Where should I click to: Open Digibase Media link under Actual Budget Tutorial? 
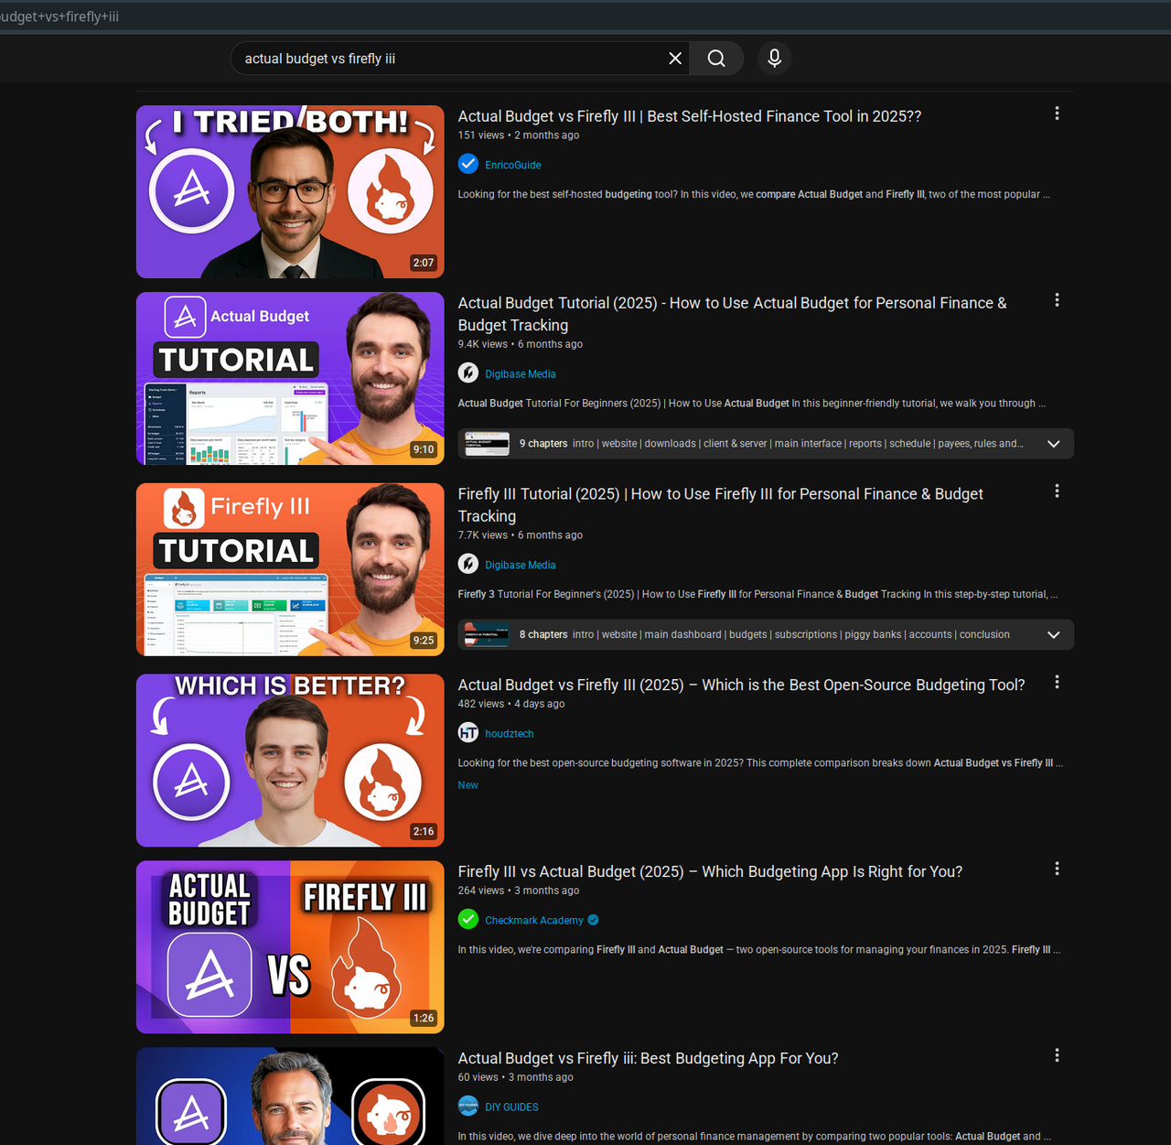point(521,374)
